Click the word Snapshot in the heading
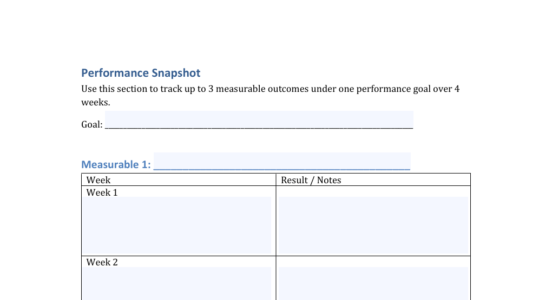The image size is (552, 300). click(x=176, y=73)
